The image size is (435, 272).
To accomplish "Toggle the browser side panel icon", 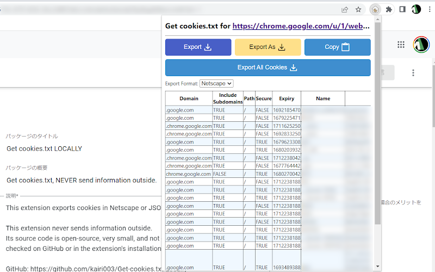I will pos(402,10).
